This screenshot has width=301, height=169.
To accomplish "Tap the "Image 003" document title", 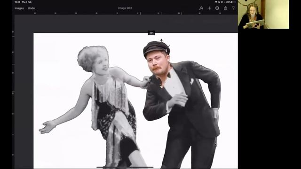I will point(125,8).
